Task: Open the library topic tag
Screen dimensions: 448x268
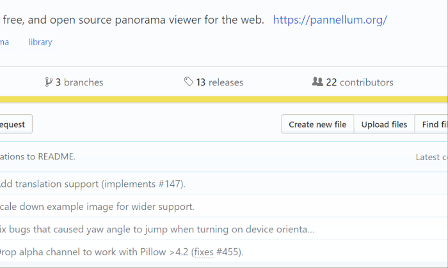Action: click(40, 42)
